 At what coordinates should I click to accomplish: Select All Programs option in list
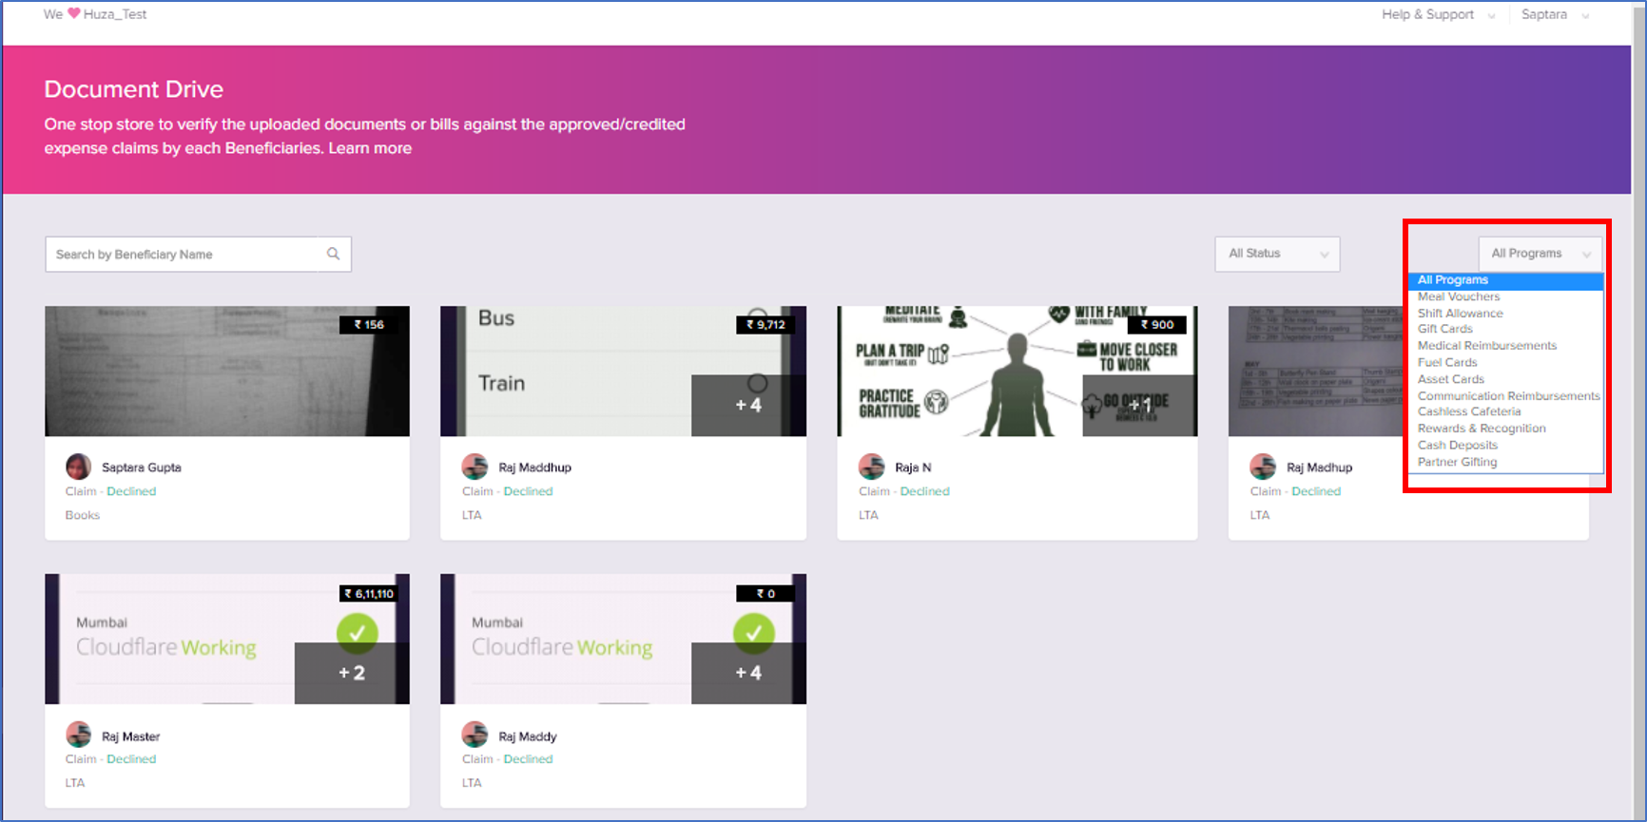[x=1506, y=280]
